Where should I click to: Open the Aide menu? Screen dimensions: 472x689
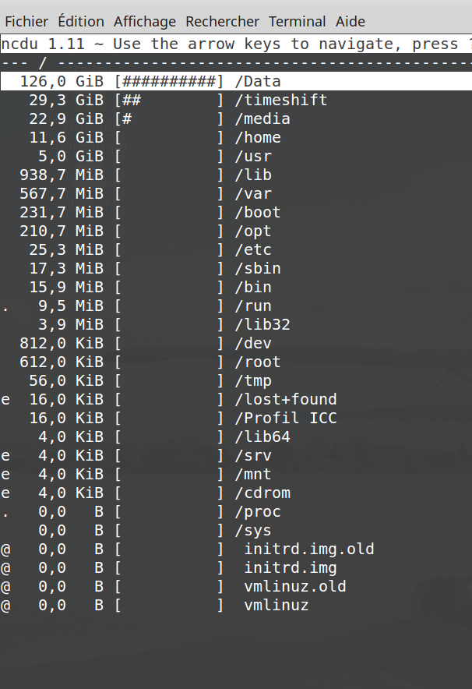tap(350, 22)
